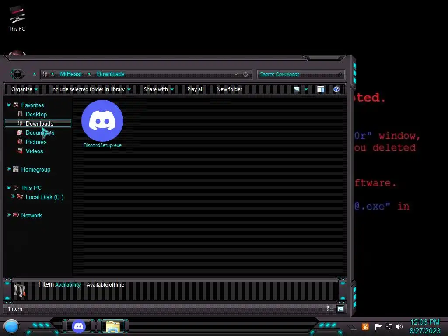
Task: Click the Homegroup icon in navigation pane
Action: (16, 169)
